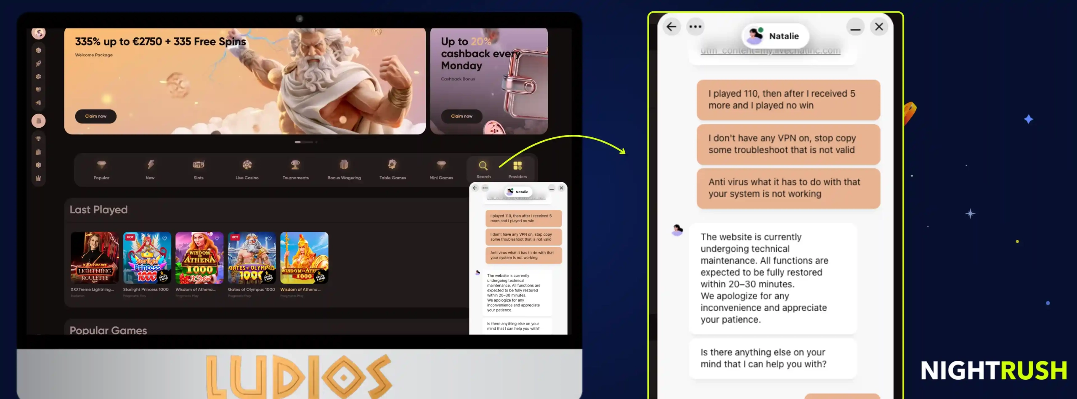Click the 'Popular Games' section heading
1077x399 pixels.
tap(108, 330)
